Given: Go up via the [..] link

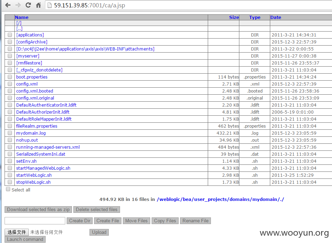Looking at the screenshot, I should pyautogui.click(x=19, y=28).
